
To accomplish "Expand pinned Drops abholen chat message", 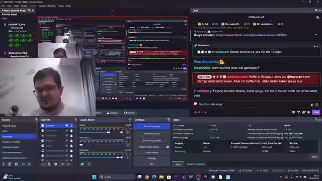I will 316,35.
